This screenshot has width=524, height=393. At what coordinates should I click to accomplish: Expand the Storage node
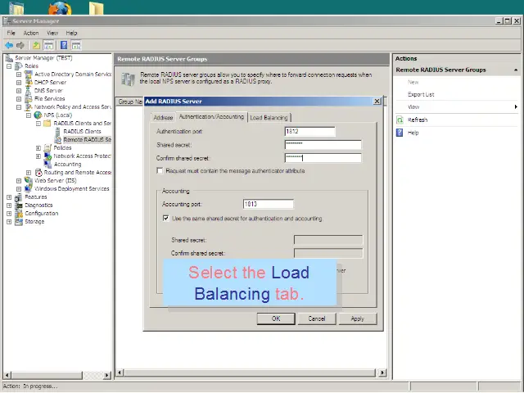(9, 222)
